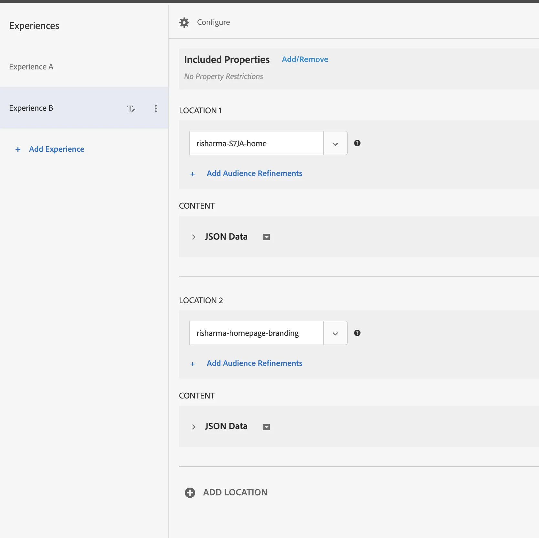Click the Add Experience link

(57, 149)
